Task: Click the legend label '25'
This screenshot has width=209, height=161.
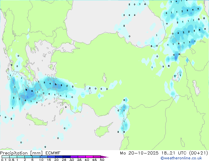Action: (64, 160)
